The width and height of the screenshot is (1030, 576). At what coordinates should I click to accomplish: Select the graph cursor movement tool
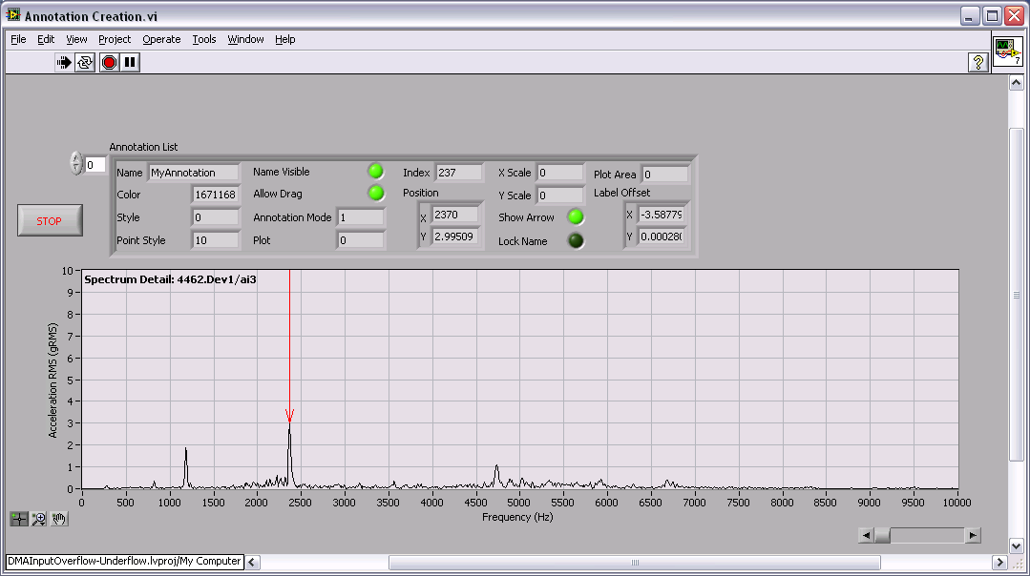click(x=19, y=519)
